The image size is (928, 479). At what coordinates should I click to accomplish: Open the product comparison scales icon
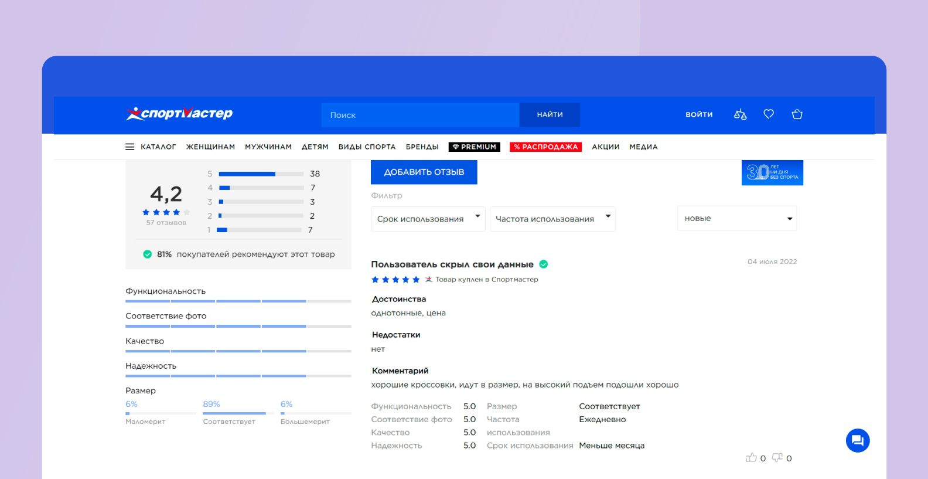tap(740, 114)
